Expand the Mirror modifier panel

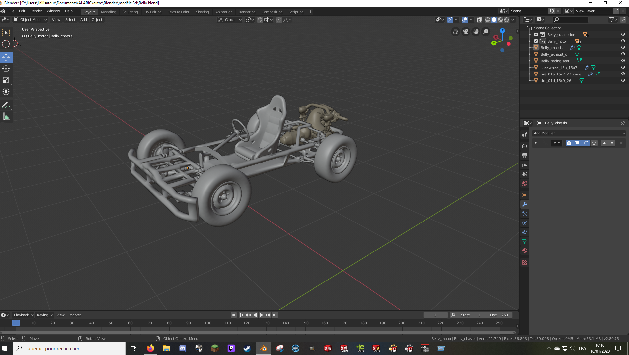536,143
